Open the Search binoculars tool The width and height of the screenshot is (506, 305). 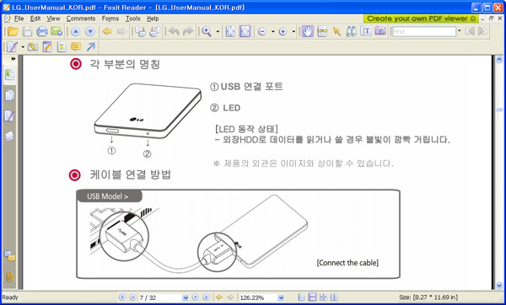[351, 32]
